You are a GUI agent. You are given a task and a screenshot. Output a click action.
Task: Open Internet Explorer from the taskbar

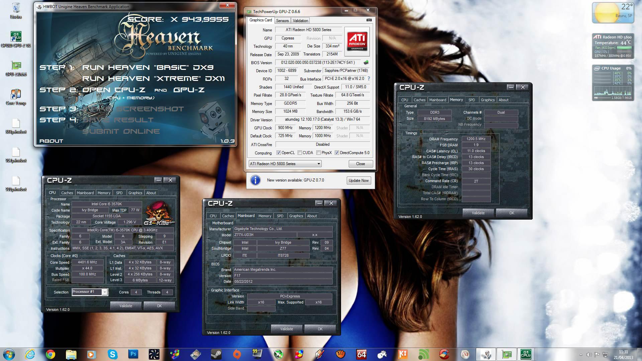coord(30,354)
